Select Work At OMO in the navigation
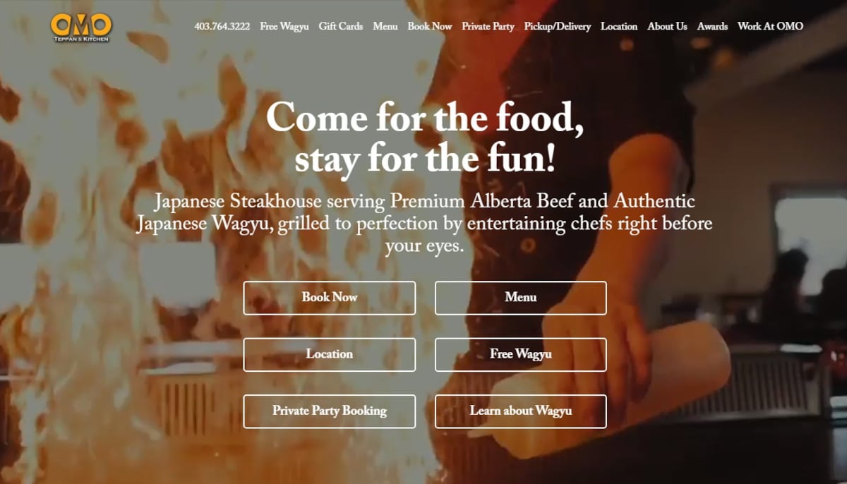847x484 pixels. coord(770,26)
